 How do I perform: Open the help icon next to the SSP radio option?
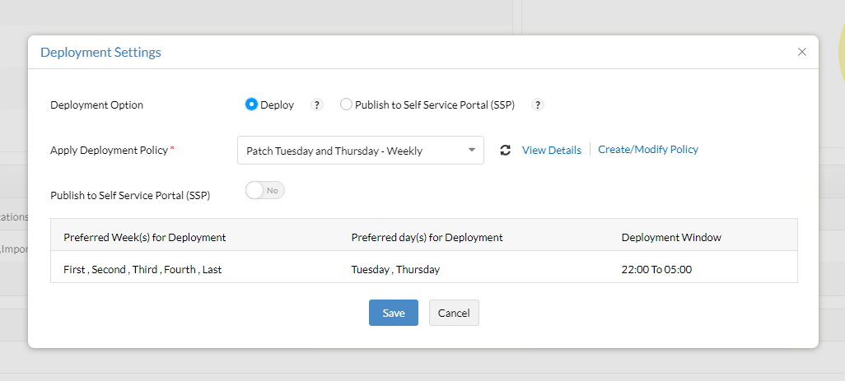[x=538, y=105]
